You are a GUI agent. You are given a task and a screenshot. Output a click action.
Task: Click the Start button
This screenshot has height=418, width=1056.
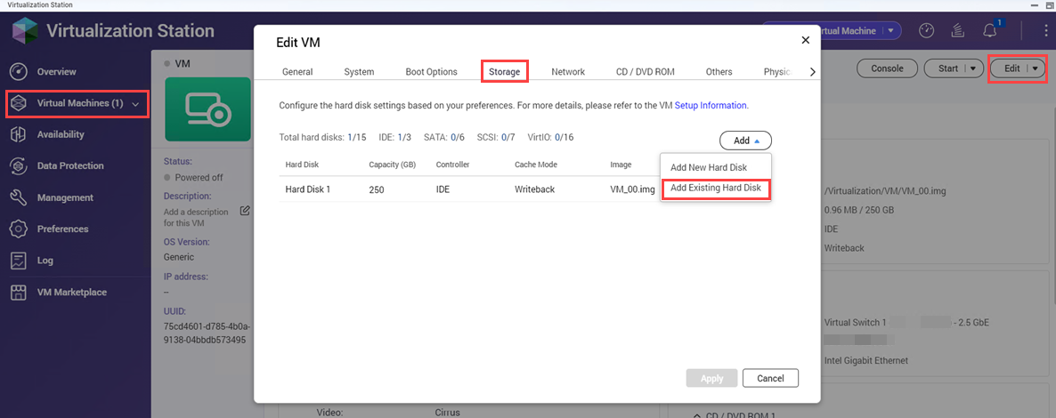coord(947,68)
